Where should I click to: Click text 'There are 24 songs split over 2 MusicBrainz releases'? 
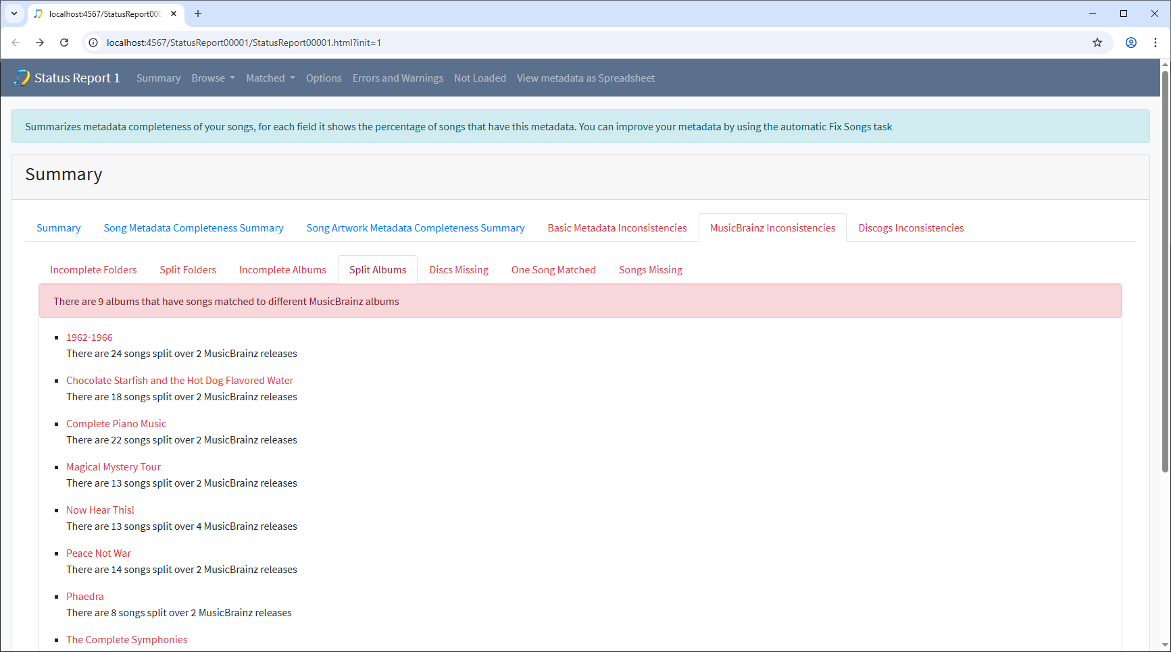click(x=182, y=354)
